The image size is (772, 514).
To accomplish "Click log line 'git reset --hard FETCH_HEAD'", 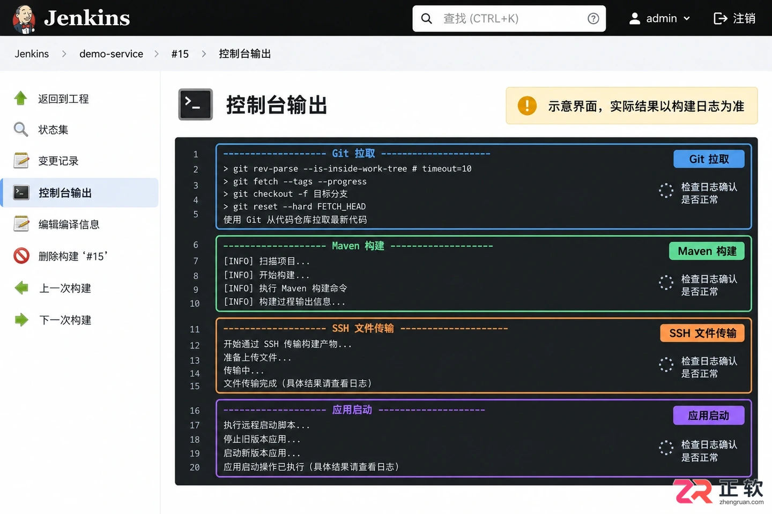I will pos(294,207).
